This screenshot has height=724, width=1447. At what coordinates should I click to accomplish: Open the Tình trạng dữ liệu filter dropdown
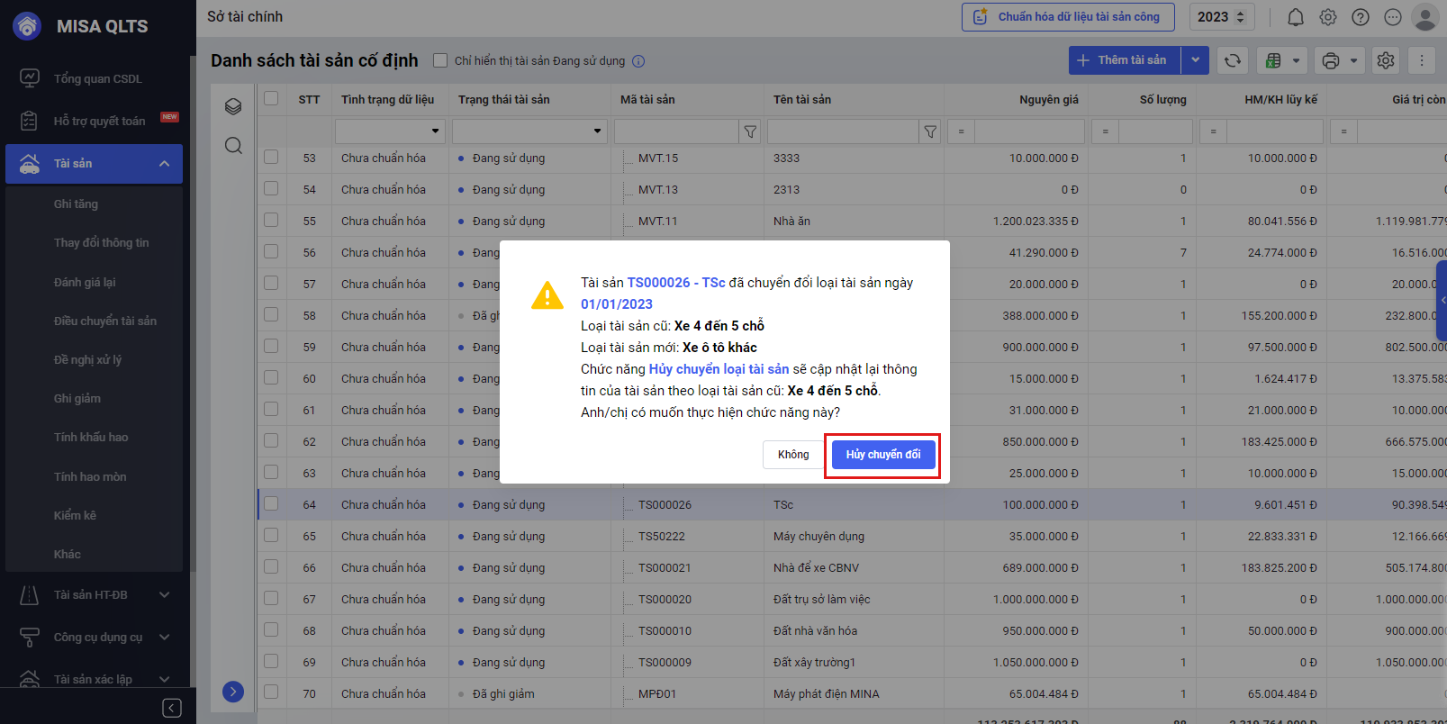(436, 131)
